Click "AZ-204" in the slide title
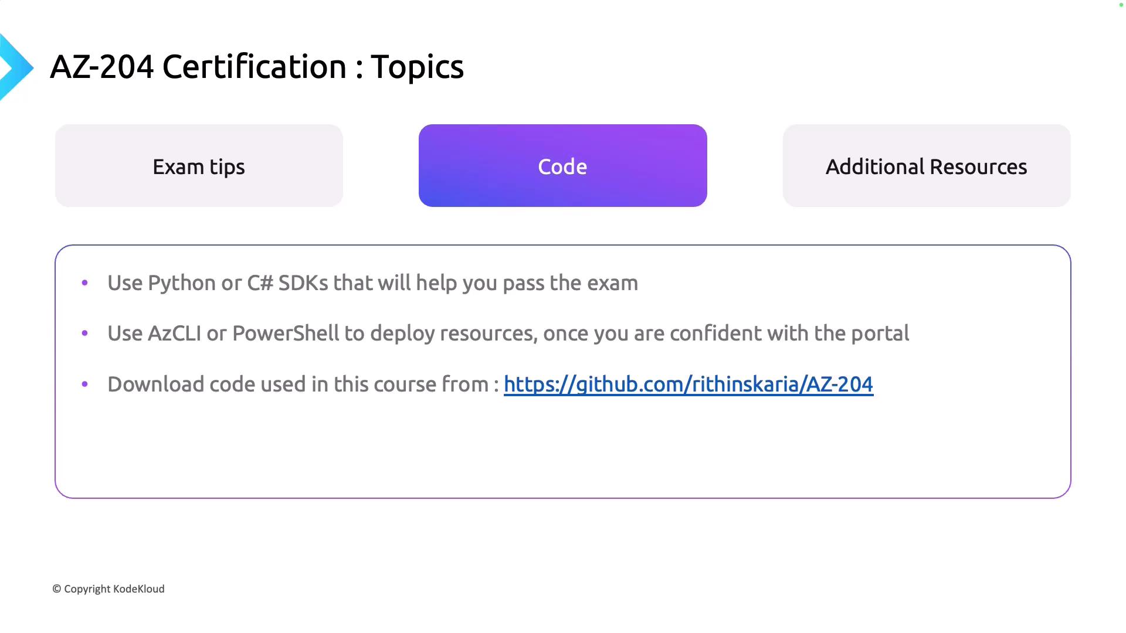Screen dimensions: 1126x633 click(x=102, y=67)
